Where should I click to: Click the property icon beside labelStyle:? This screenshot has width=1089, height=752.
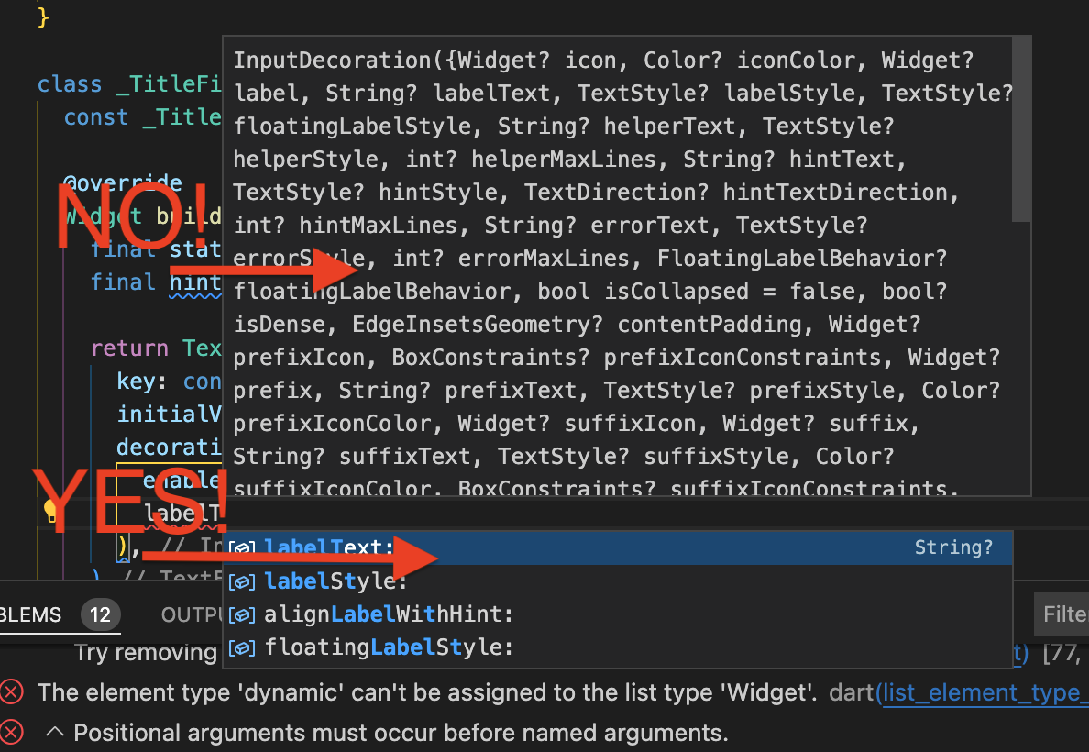coord(242,581)
